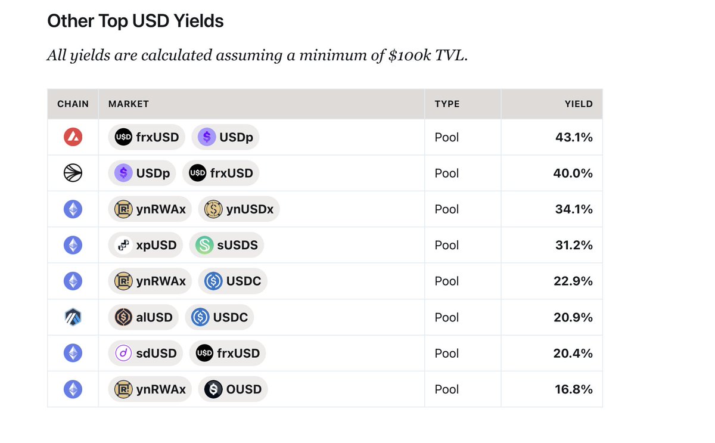Click the TYPE column header

pyautogui.click(x=447, y=104)
